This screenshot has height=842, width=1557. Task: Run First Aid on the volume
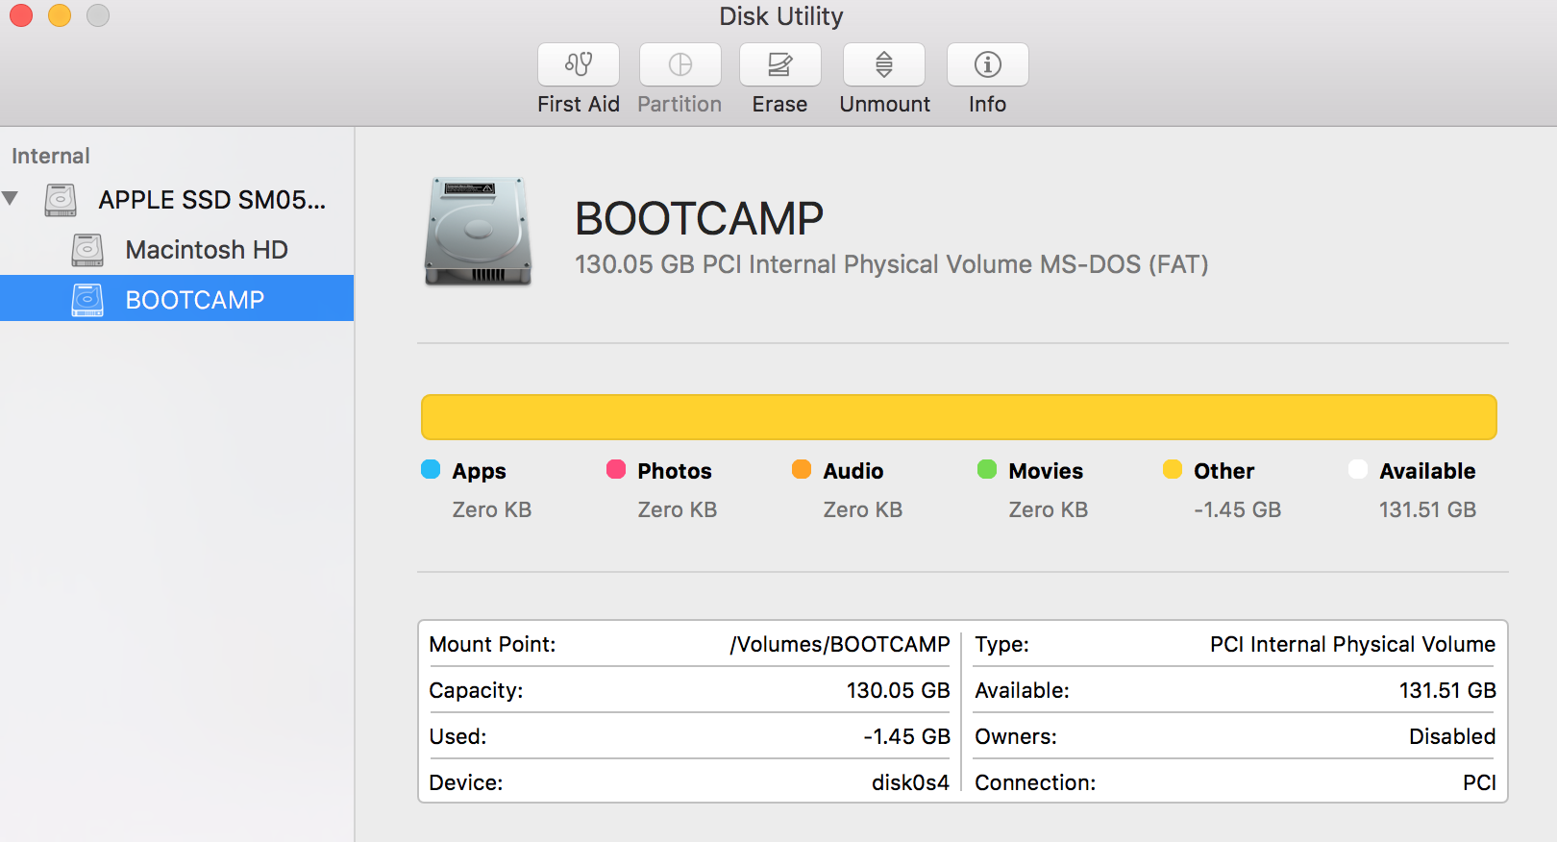pyautogui.click(x=579, y=64)
